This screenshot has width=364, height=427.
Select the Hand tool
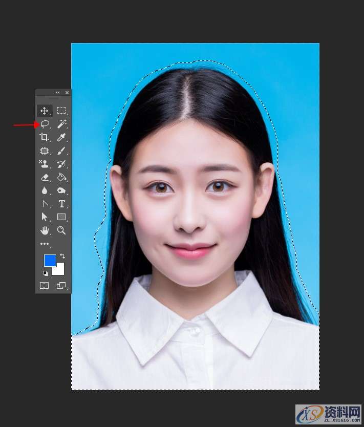tap(45, 230)
